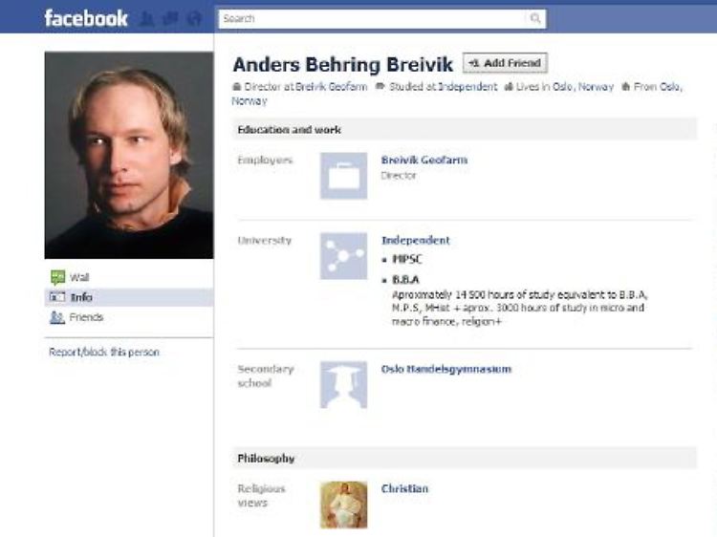Click the Breivik Geofarm briefcase icon
Viewport: 717px width, 537px height.
click(x=343, y=176)
